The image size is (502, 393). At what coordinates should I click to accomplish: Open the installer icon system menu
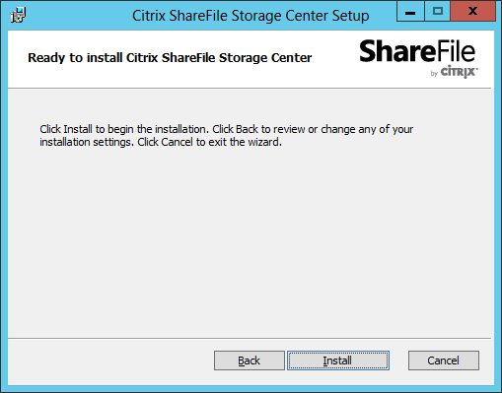18,15
